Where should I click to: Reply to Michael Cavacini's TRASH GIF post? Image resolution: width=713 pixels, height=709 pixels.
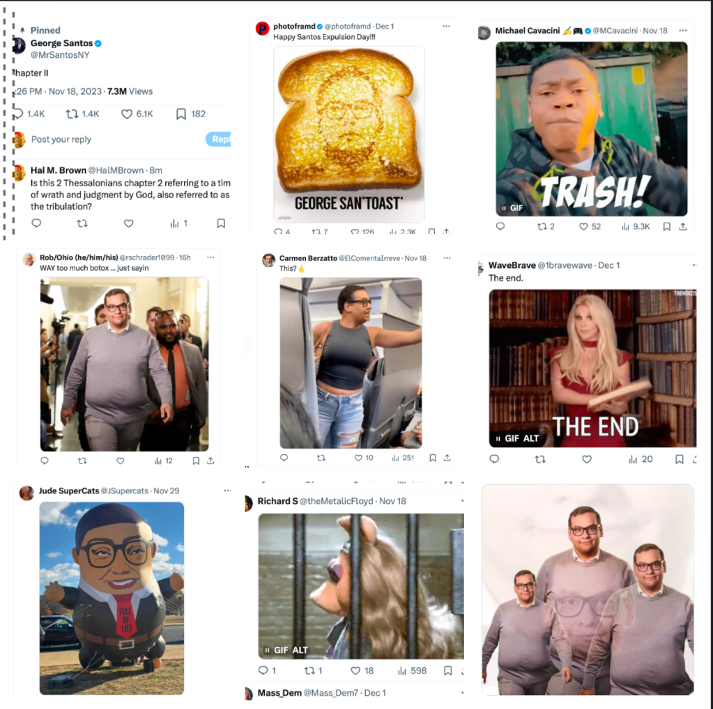tap(500, 226)
